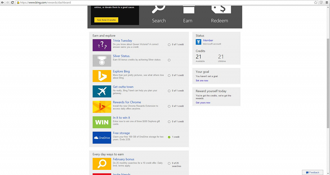
Task: Click the browser back arrow
Action: point(3,3)
